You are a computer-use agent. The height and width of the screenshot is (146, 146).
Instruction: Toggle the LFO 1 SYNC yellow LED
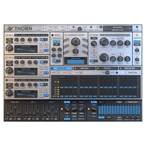pos(62,109)
